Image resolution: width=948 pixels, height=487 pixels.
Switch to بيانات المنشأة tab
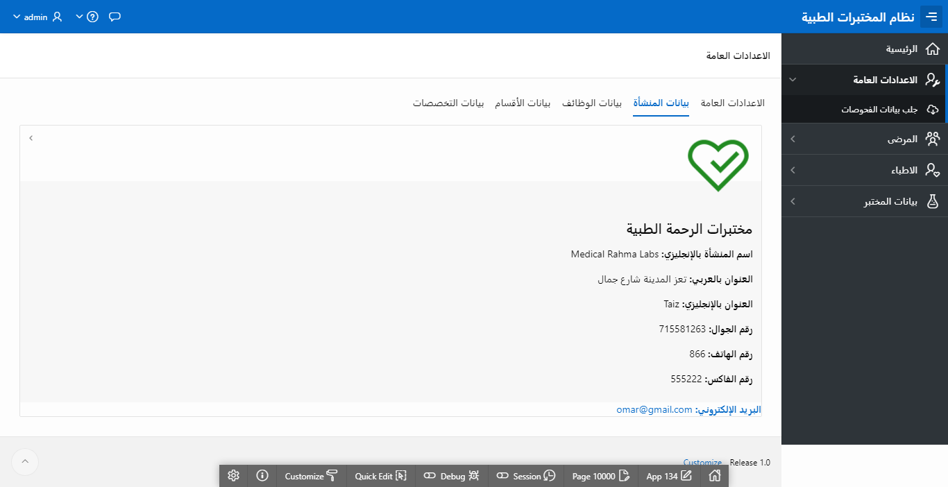[661, 103]
